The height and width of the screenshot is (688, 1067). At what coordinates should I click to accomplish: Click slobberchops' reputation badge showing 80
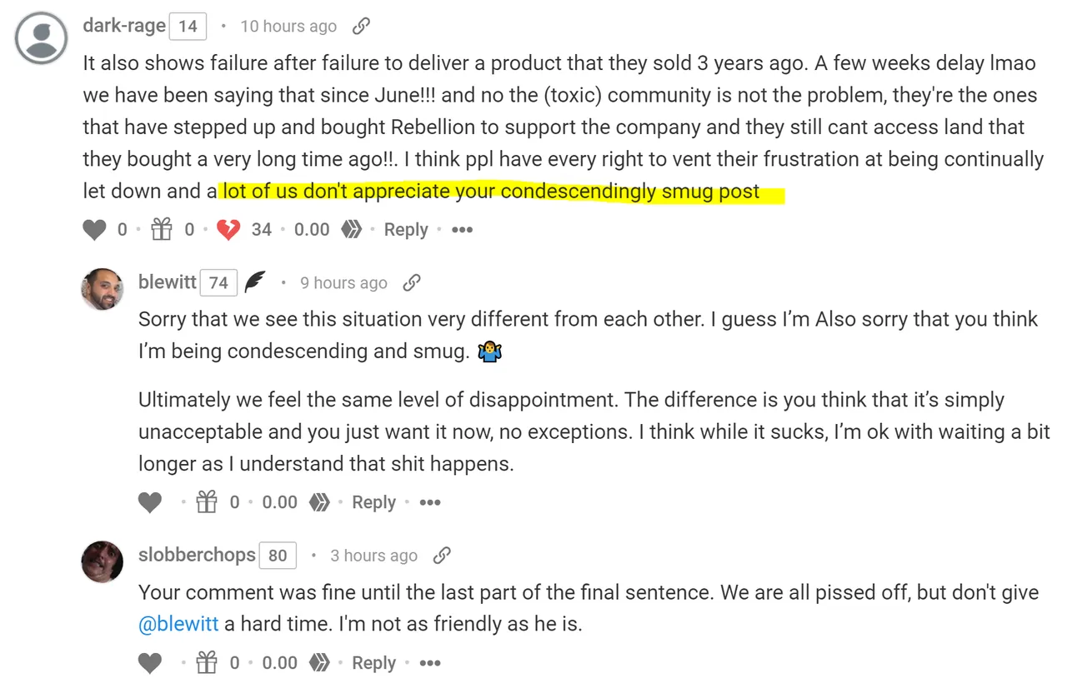(x=278, y=556)
